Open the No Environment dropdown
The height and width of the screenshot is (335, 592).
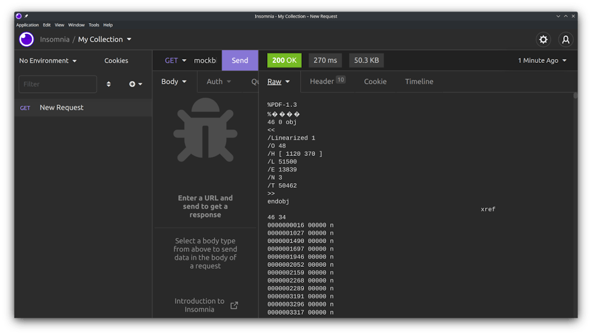click(48, 61)
